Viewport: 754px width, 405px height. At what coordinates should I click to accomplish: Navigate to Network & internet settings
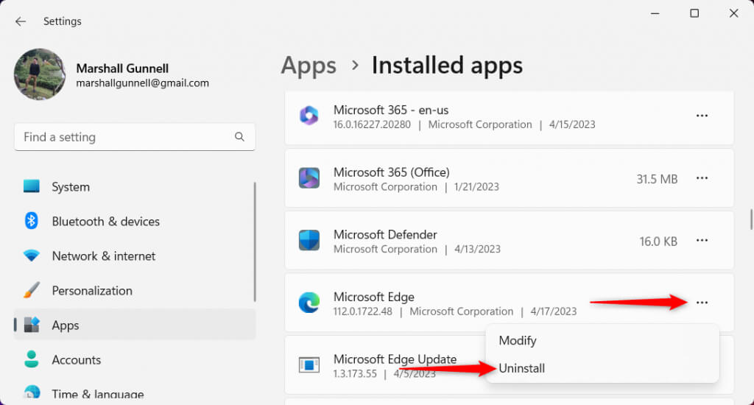(103, 256)
